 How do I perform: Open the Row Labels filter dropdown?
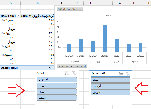click(x=18, y=16)
